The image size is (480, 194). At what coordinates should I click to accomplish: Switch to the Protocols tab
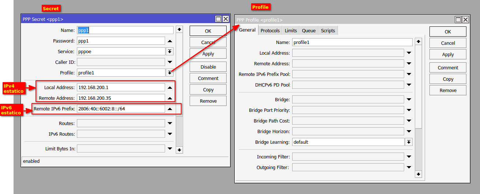pyautogui.click(x=270, y=30)
